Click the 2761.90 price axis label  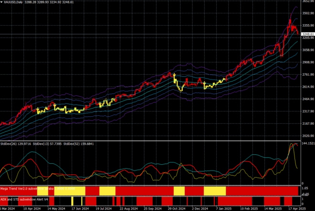pos(308,74)
